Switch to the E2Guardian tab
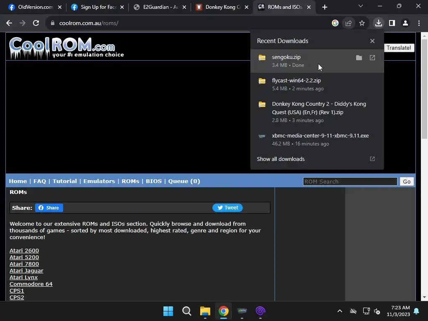 point(160,7)
